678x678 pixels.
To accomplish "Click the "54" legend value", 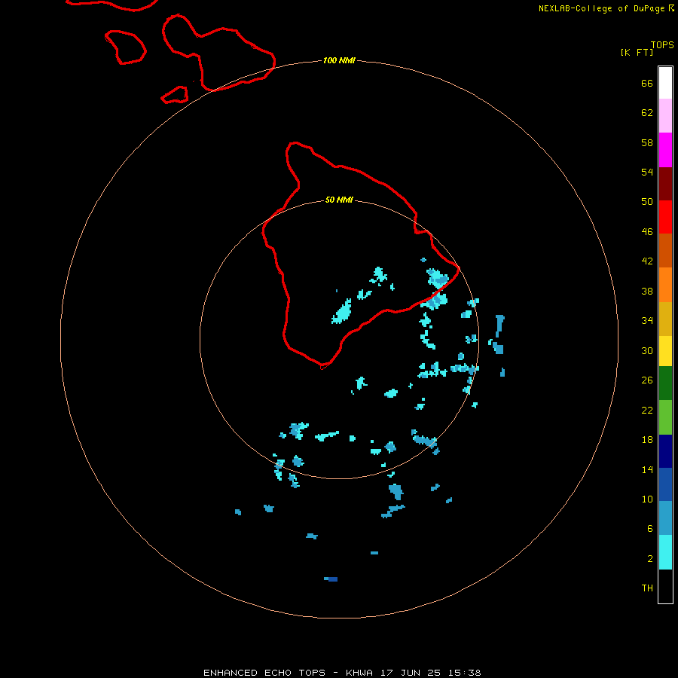I will (x=647, y=172).
